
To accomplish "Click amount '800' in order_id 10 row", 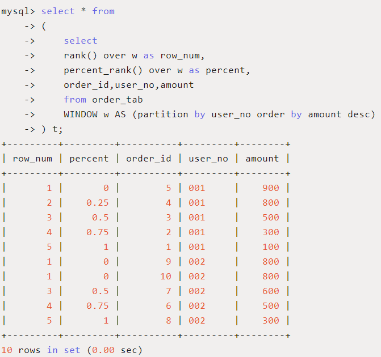I will 271,276.
